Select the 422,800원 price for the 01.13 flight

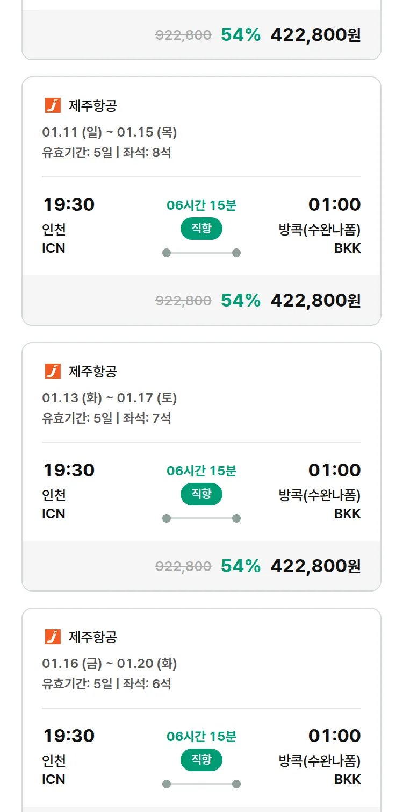click(x=315, y=566)
